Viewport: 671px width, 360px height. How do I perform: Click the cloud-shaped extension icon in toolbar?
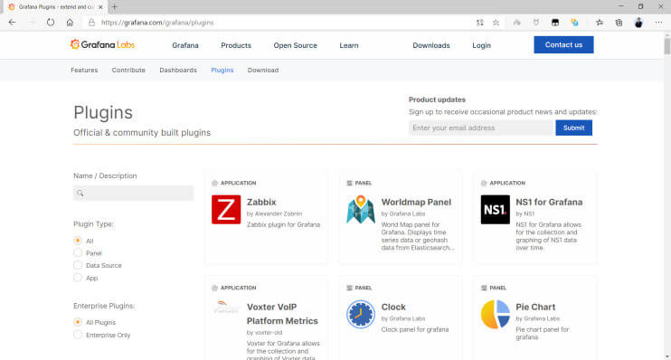coord(517,23)
